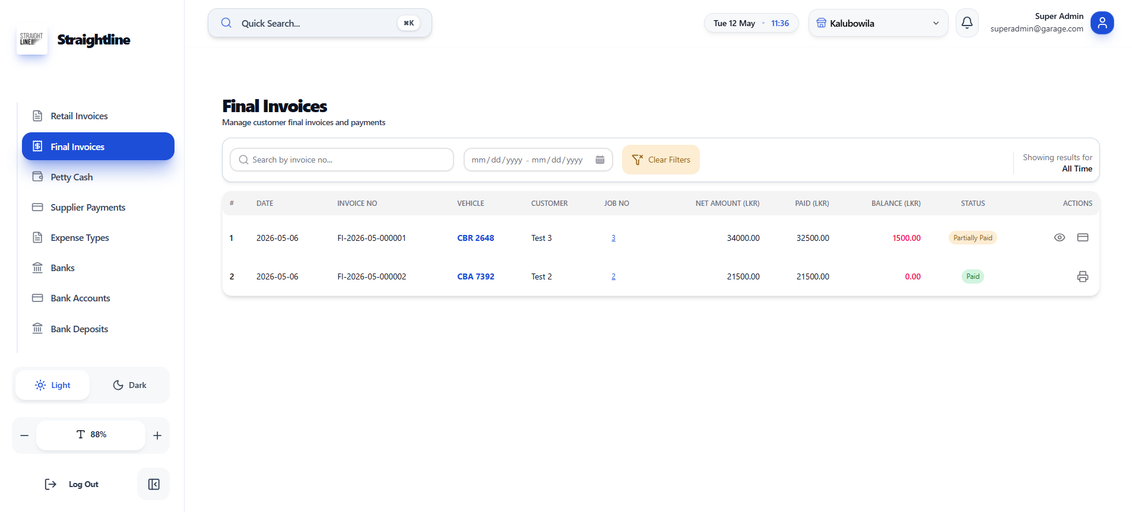Open the date range calendar icon
The image size is (1132, 512).
pos(600,160)
